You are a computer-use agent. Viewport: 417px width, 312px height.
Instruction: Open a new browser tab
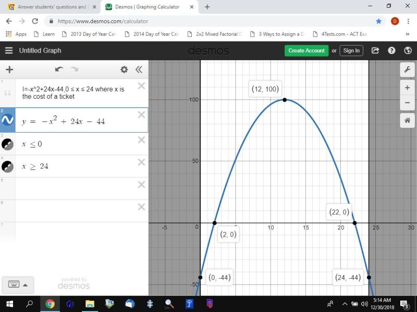tap(207, 7)
